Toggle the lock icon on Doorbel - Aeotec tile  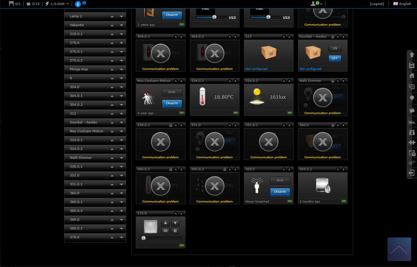tap(333, 37)
